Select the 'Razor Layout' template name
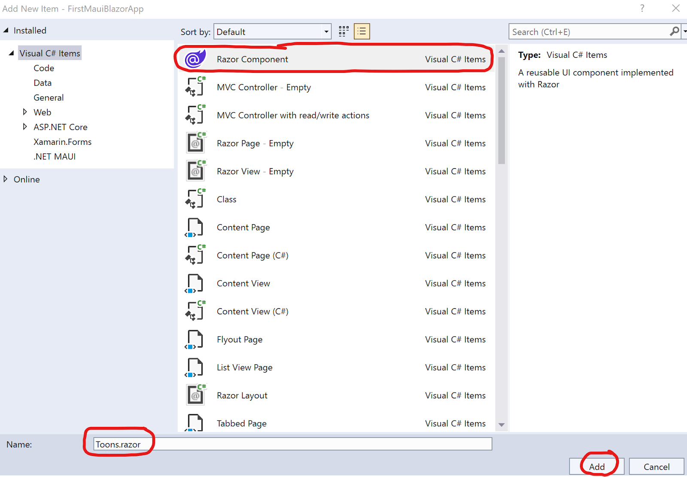This screenshot has height=477, width=687. (x=242, y=396)
